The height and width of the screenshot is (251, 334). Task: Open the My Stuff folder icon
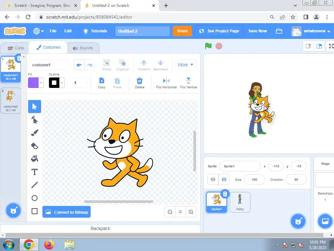[279, 31]
